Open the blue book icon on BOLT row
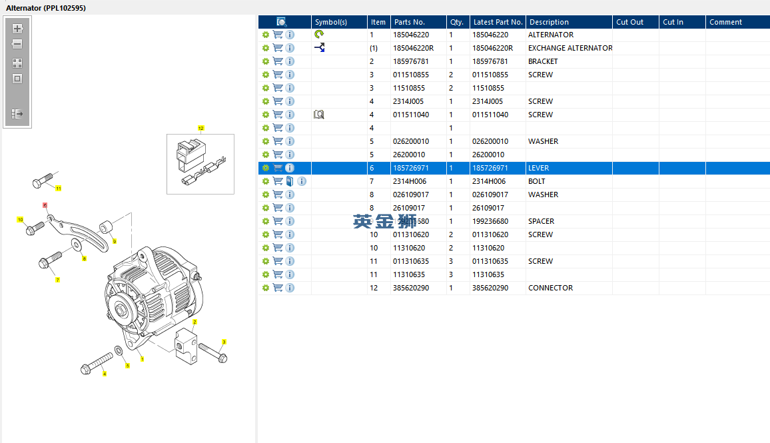This screenshot has width=770, height=443. [x=290, y=181]
